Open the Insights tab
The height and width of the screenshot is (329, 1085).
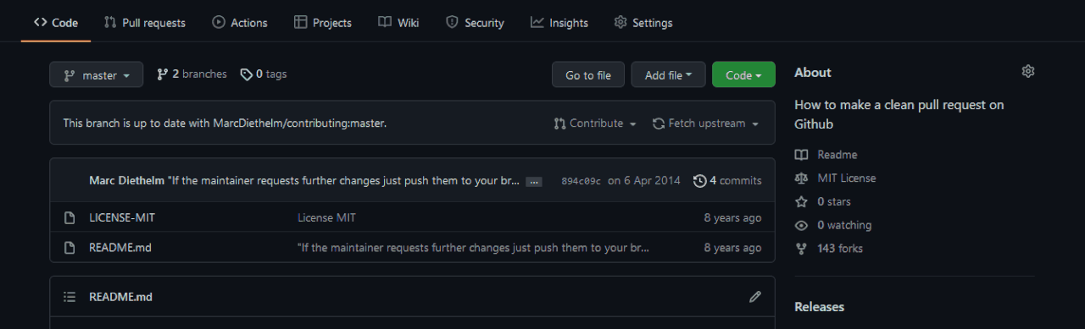tap(559, 23)
